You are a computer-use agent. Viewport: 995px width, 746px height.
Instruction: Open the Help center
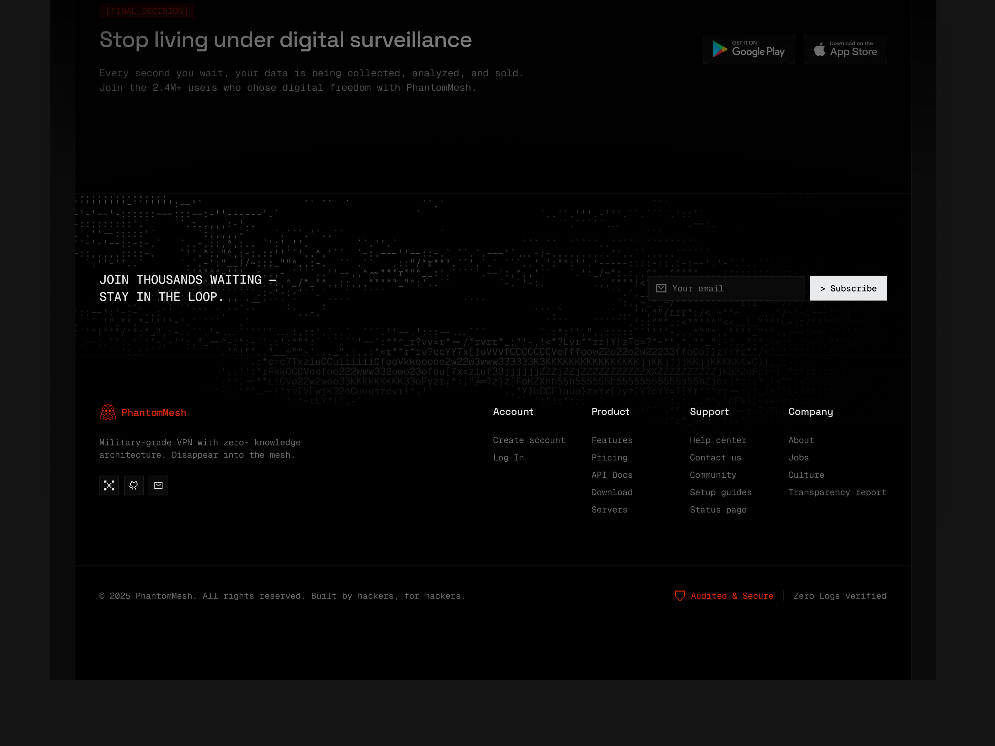pos(718,440)
